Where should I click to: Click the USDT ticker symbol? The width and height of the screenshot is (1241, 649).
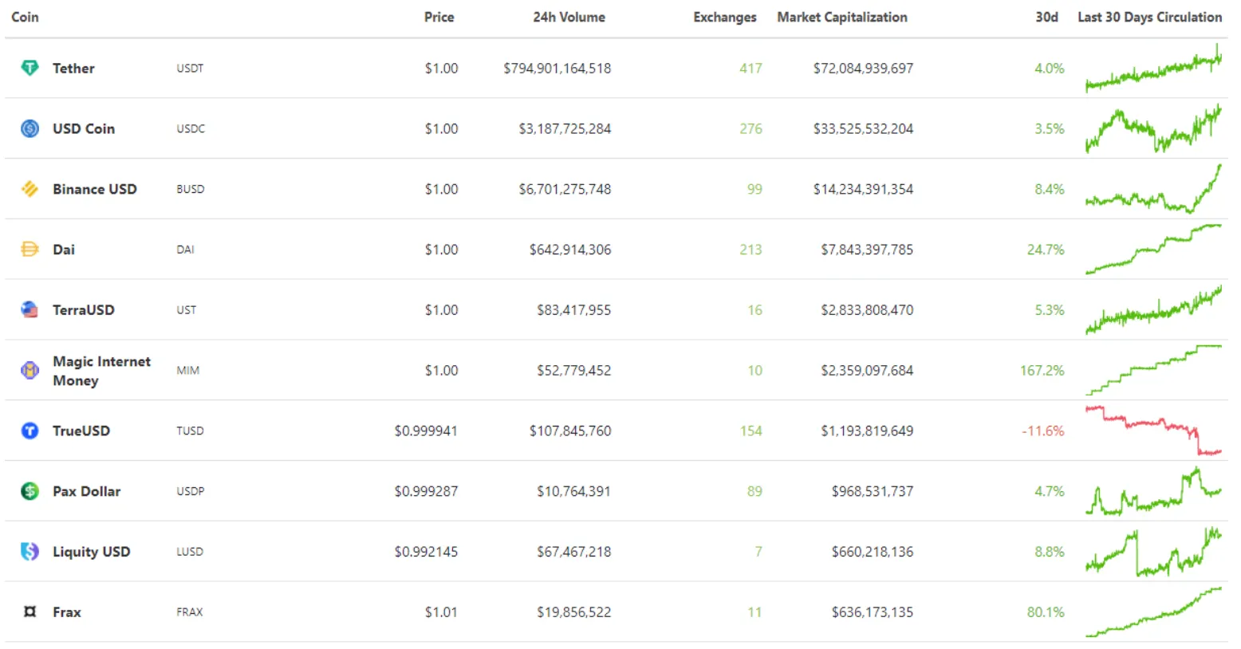point(190,68)
